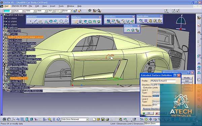This screenshot has height=126, width=202.
Task: Select the Spline curve tool in Wireframe
Action: (x=66, y=21)
